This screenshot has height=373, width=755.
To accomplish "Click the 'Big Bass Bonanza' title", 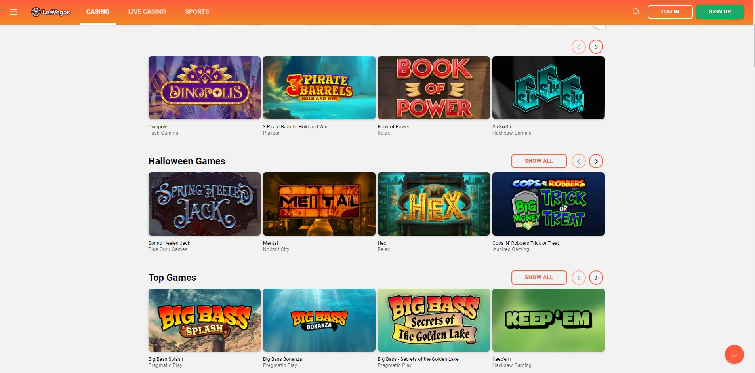I will click(x=282, y=359).
